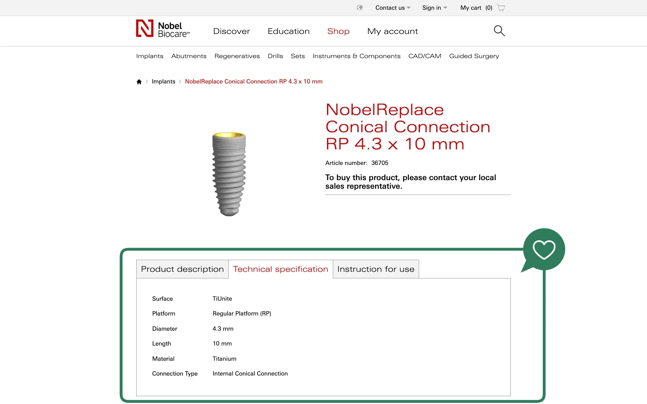Click the globe region icon

point(360,8)
